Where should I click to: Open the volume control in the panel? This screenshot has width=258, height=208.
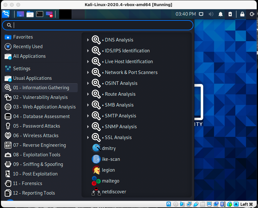click(x=210, y=14)
